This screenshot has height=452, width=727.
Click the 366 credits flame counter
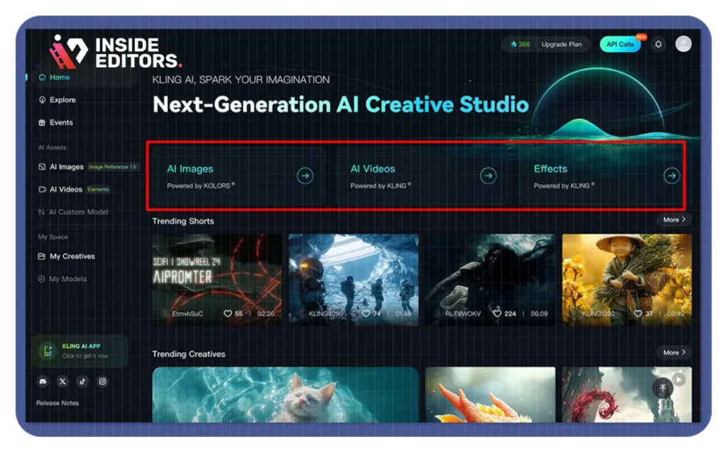click(520, 45)
